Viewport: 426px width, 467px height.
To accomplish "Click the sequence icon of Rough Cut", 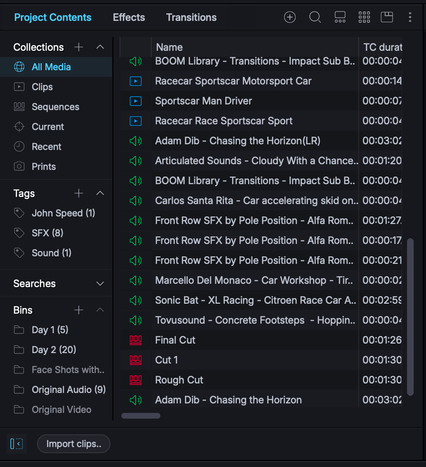I will pos(136,380).
